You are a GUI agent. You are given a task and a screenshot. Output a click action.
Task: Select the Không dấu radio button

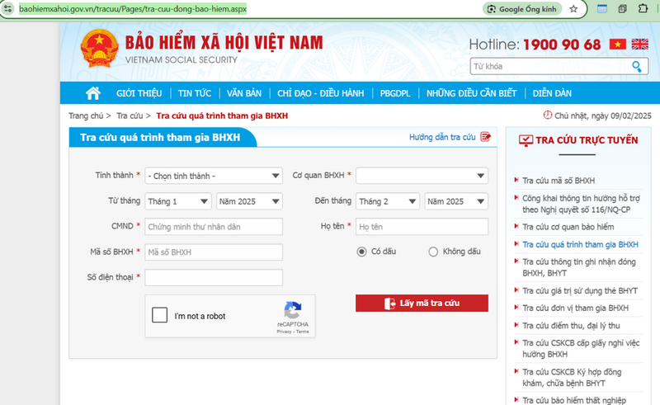[433, 252]
